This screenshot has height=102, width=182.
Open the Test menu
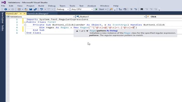81,6
